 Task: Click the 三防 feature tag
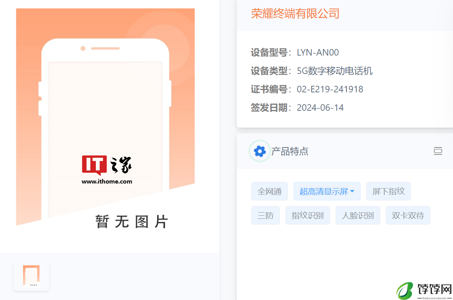click(x=265, y=215)
